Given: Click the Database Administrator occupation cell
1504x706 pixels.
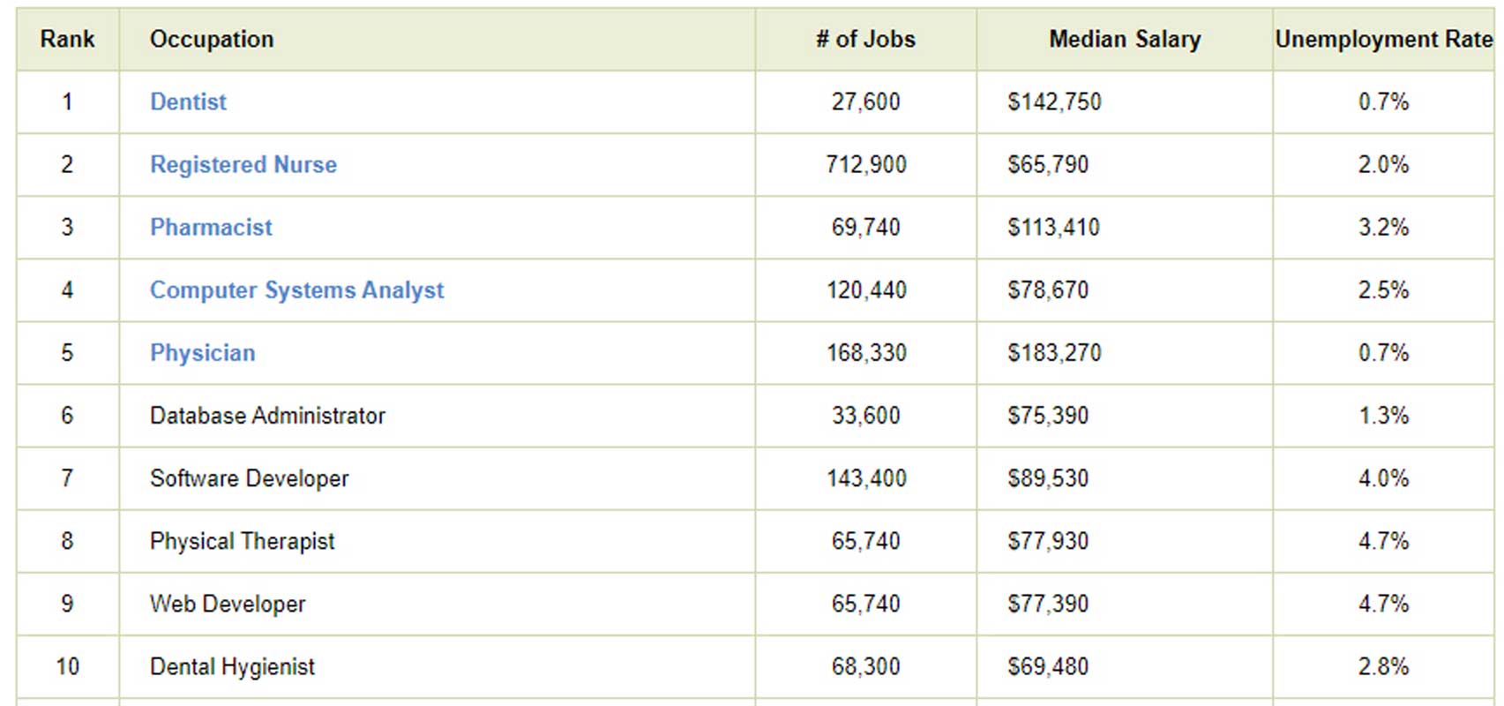Looking at the screenshot, I should coord(267,416).
